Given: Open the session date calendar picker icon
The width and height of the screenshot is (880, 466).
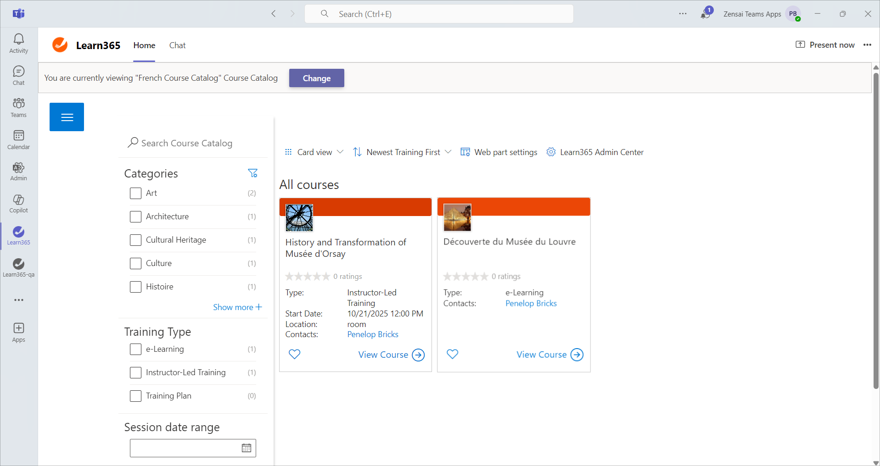Looking at the screenshot, I should pyautogui.click(x=247, y=448).
